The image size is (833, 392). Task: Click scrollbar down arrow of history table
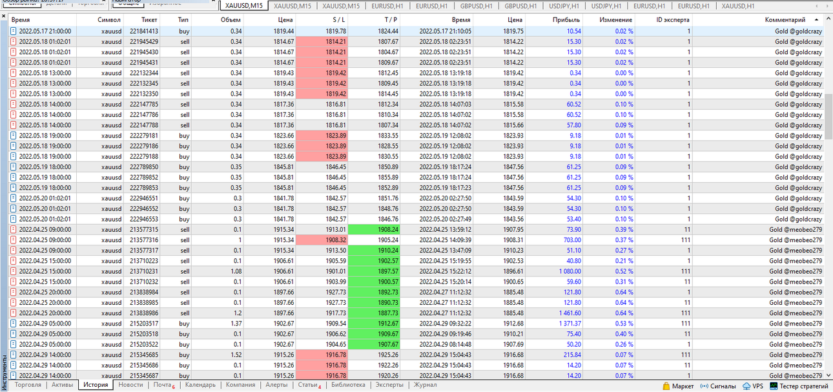[x=828, y=375]
